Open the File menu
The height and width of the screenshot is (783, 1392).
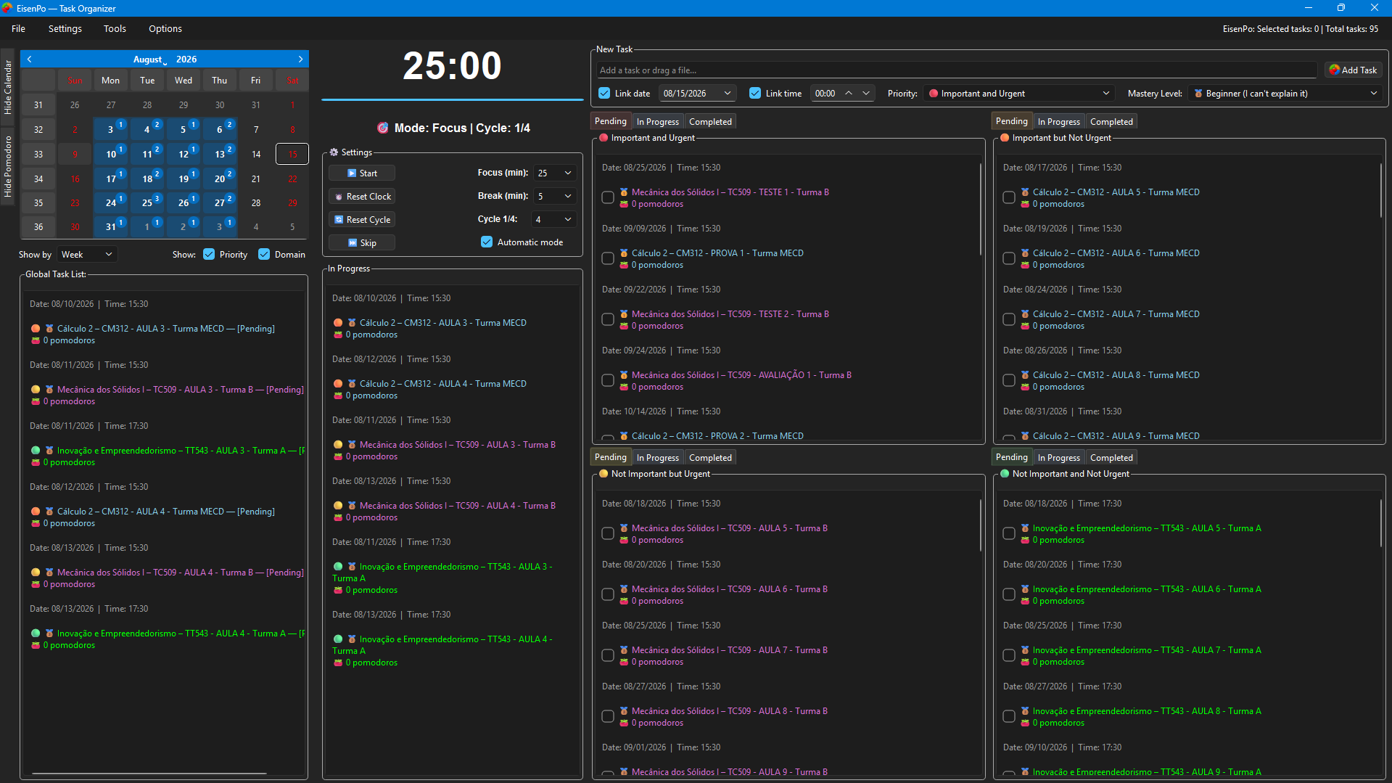click(x=19, y=29)
